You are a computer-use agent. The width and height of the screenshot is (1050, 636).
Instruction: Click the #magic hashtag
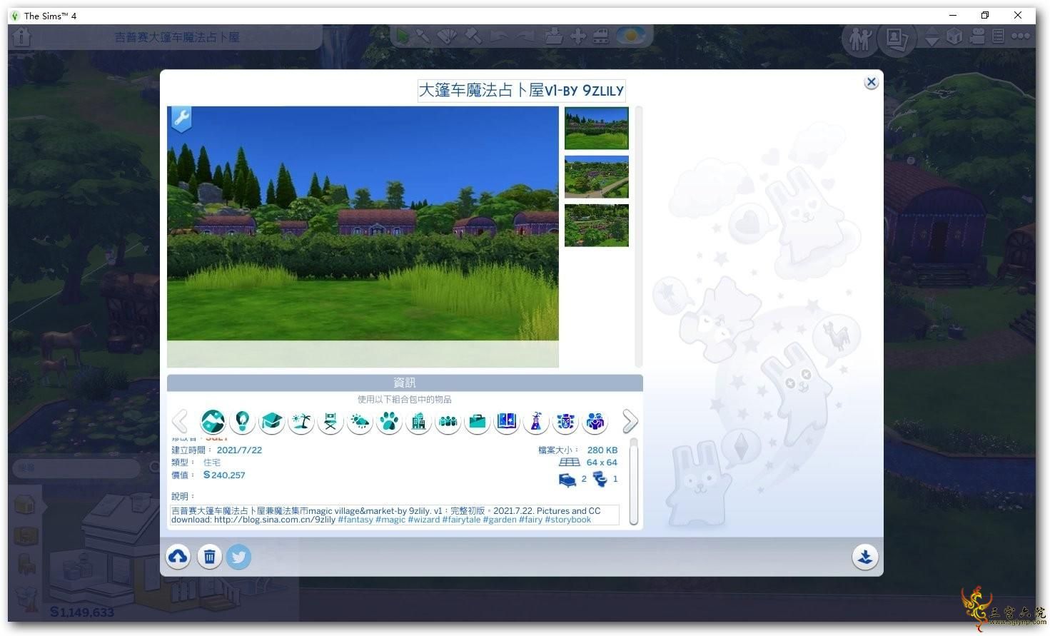pos(390,520)
